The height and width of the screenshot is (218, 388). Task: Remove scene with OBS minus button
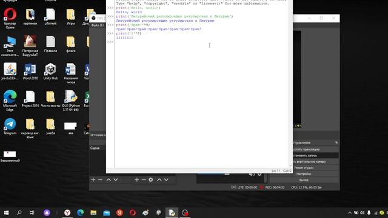(x=100, y=180)
